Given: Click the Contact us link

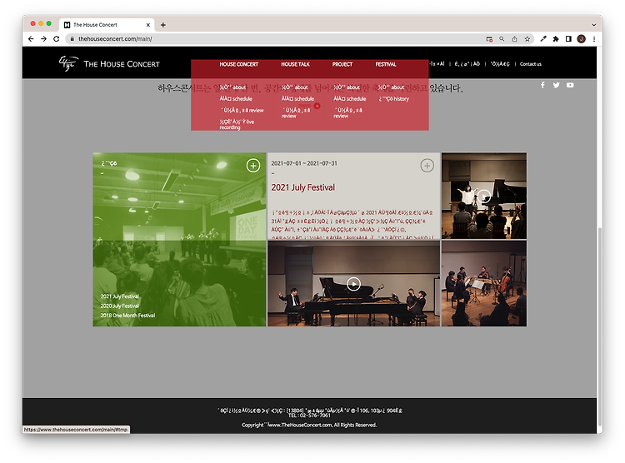Looking at the screenshot, I should pyautogui.click(x=531, y=64).
